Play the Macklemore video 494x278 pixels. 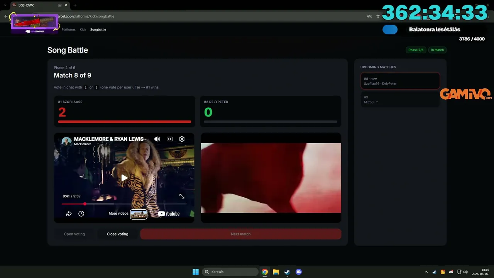click(124, 178)
